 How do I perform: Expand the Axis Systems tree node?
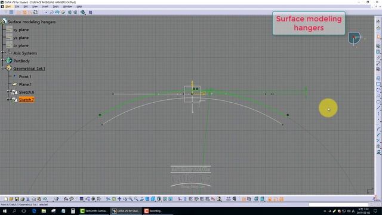[x=2, y=52]
